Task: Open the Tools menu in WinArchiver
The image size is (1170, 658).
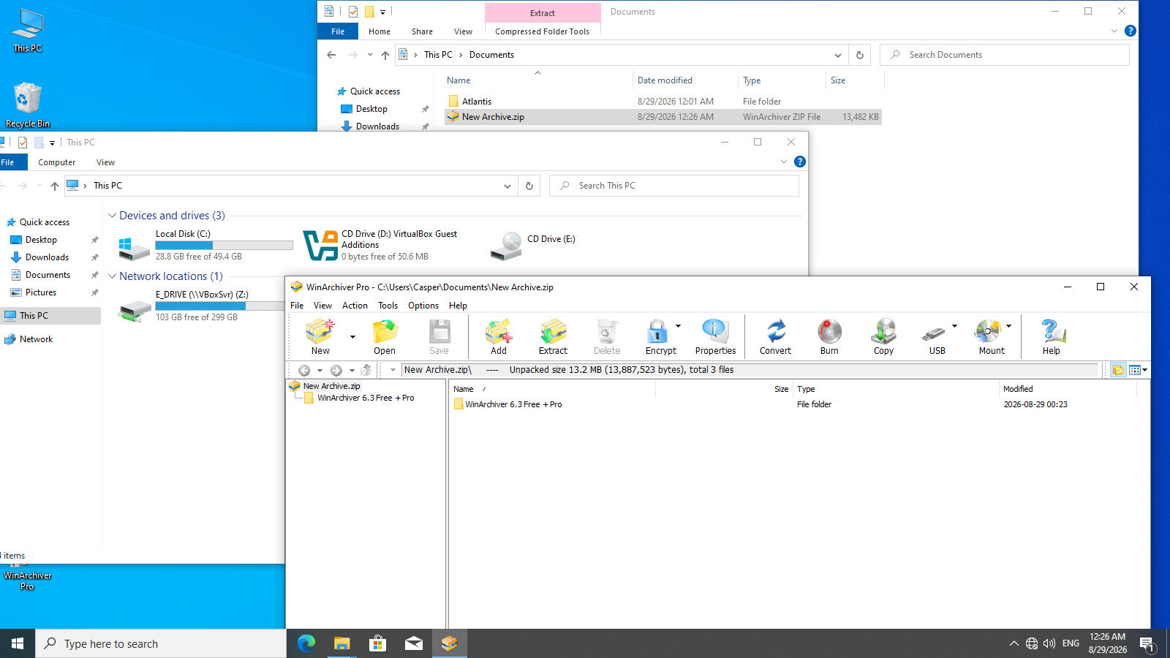Action: point(388,306)
